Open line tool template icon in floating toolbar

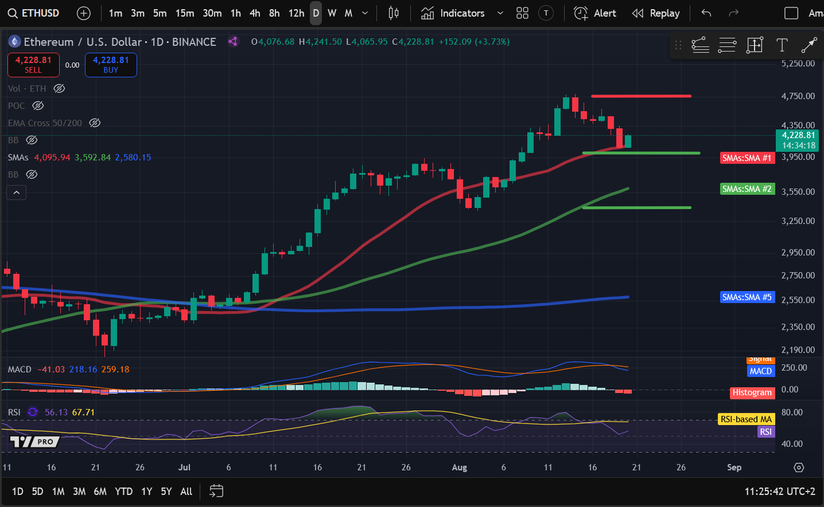[x=700, y=45]
